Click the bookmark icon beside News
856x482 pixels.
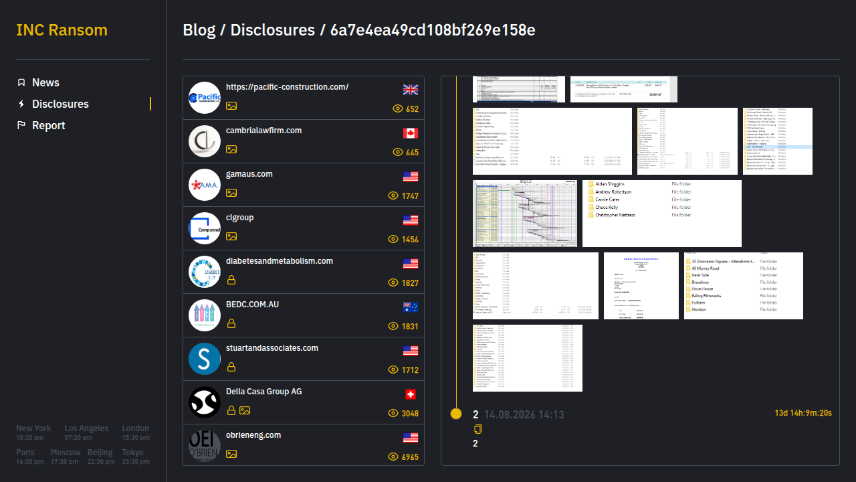pos(21,82)
